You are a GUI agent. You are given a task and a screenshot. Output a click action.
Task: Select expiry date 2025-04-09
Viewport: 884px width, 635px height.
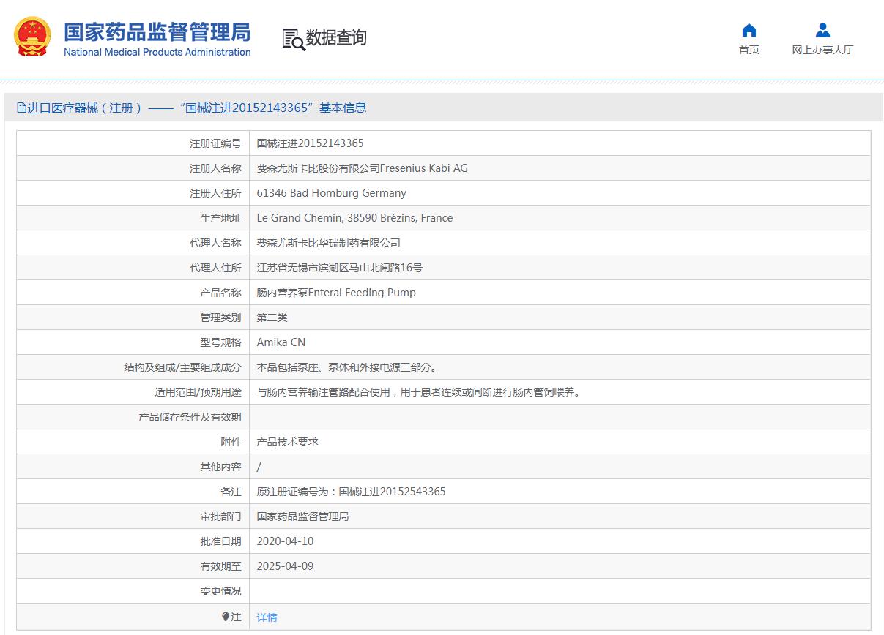285,566
